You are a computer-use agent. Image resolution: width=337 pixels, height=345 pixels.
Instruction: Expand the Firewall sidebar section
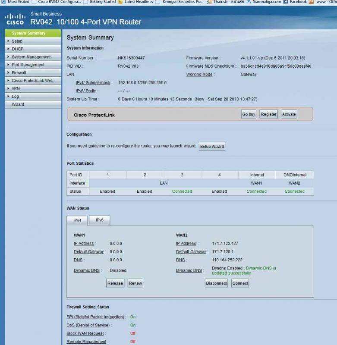coord(19,73)
